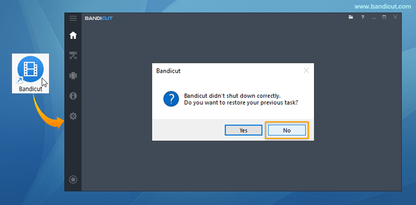
Task: Open the project folder icon in title bar
Action: 350,17
